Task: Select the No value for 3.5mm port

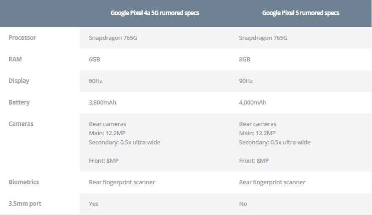Action: (243, 204)
